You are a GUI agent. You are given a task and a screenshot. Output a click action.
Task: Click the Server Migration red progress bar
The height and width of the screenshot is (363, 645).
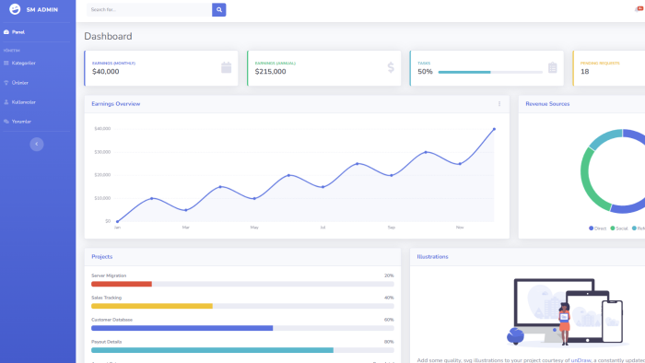122,284
